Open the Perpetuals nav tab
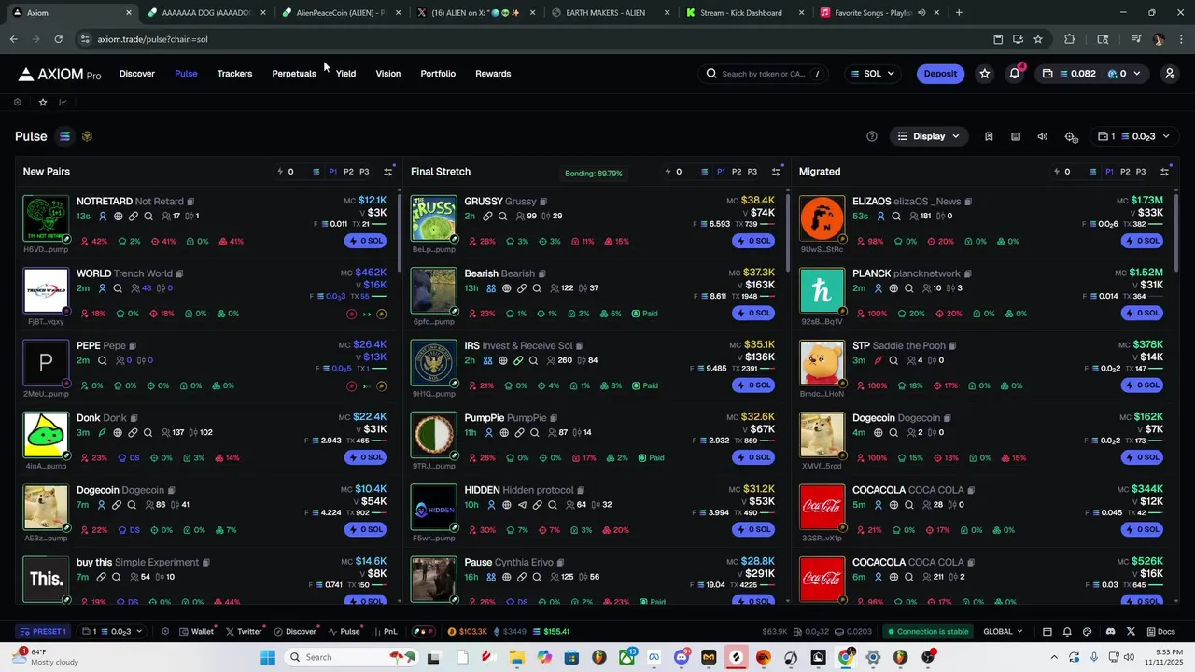 294,74
